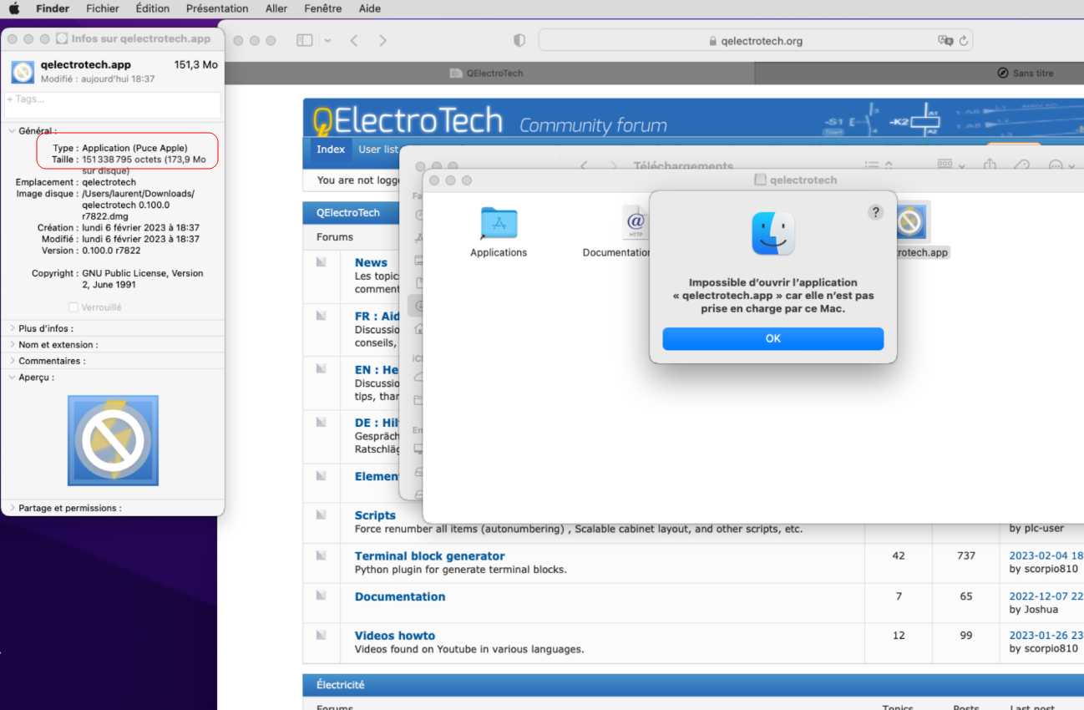
Task: Click the Videos howto row status icon
Action: (321, 635)
